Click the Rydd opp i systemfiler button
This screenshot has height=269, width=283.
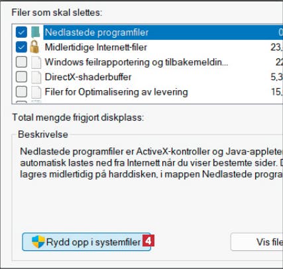click(86, 242)
